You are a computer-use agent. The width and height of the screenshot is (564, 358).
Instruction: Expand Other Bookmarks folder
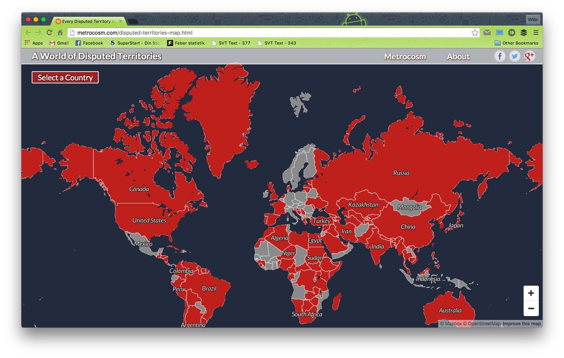click(x=516, y=43)
